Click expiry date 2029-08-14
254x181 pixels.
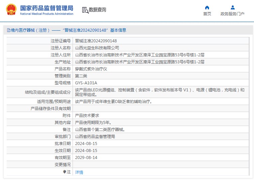[x=86, y=157]
